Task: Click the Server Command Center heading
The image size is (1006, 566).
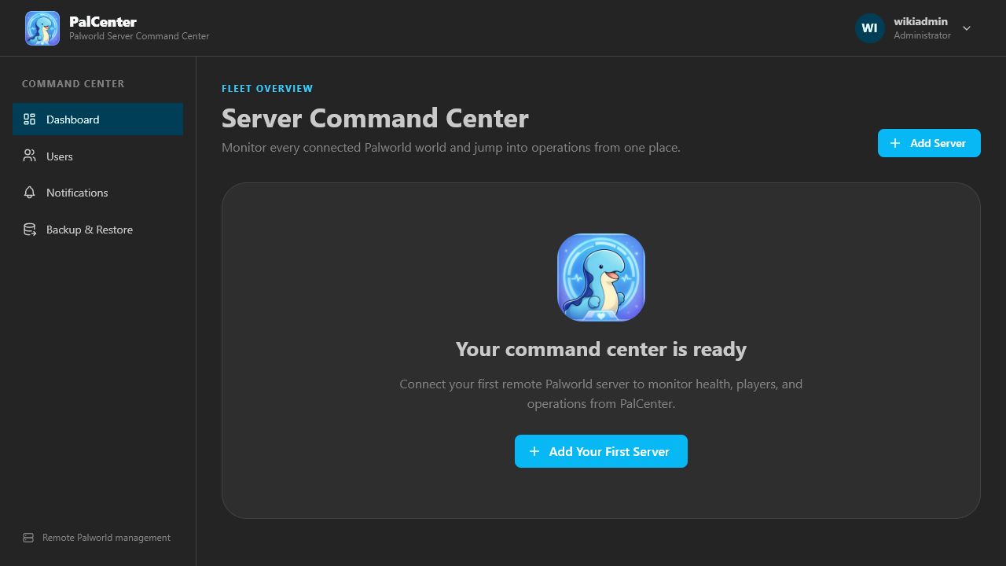Action: pos(375,118)
